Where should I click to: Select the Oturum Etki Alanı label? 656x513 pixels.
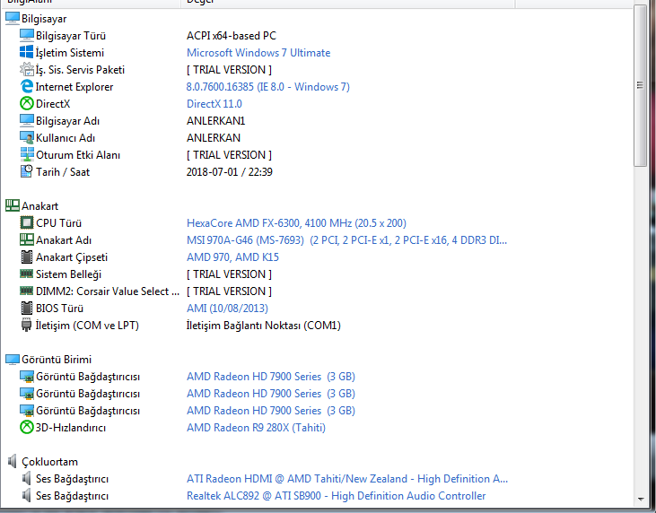tap(78, 155)
